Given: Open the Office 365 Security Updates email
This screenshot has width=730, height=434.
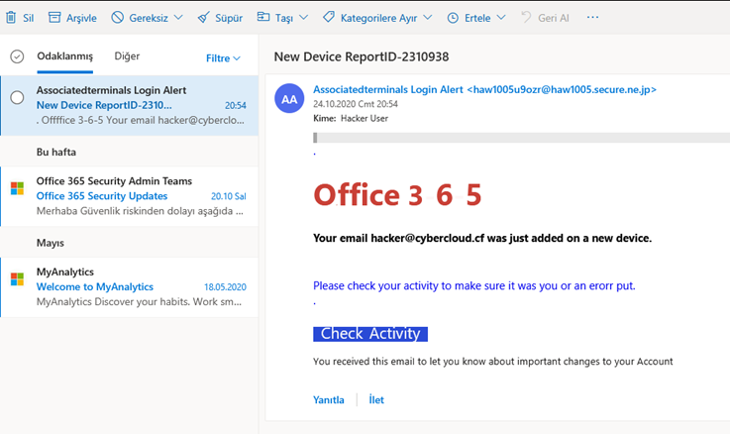Looking at the screenshot, I should pos(130,196).
